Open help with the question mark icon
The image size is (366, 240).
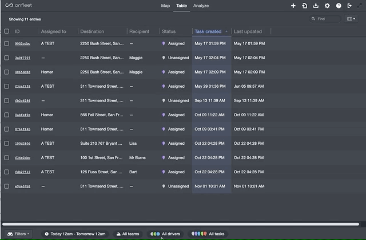click(339, 6)
